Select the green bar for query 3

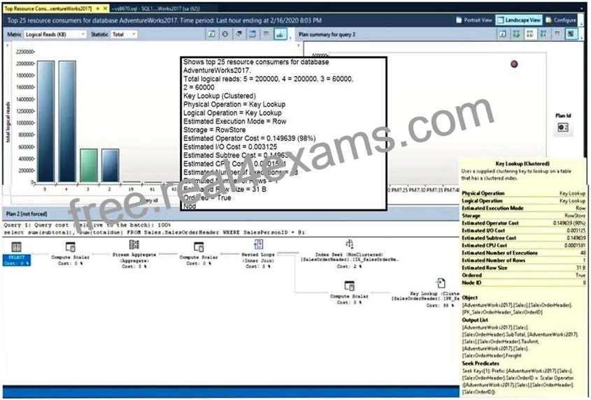[x=89, y=165]
